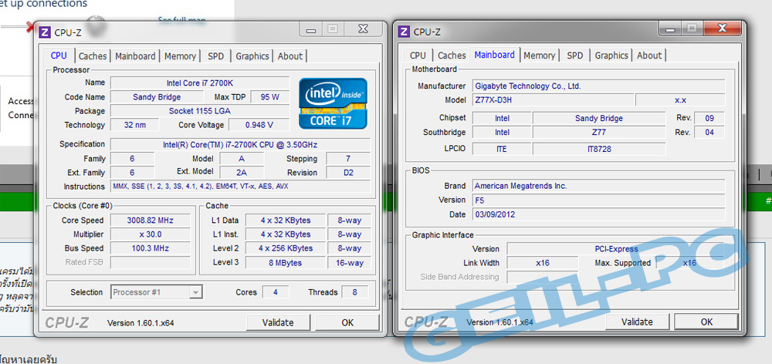Click the Level 3 cache value 8 MBytes
The height and width of the screenshot is (364, 772).
click(x=286, y=263)
